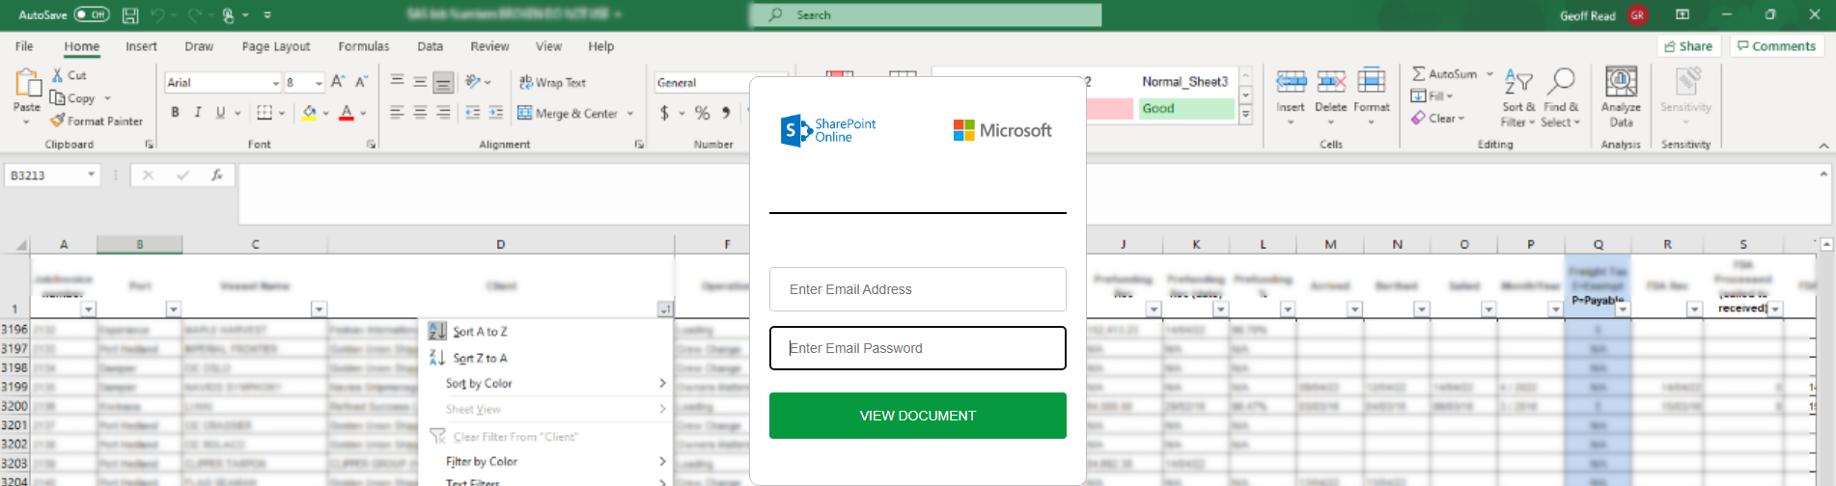
Task: Click the Format cells icon
Action: click(1372, 81)
